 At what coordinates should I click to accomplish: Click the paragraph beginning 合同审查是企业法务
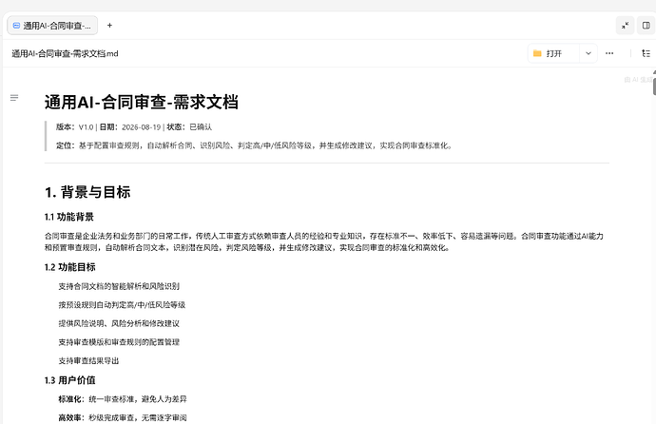pyautogui.click(x=324, y=242)
